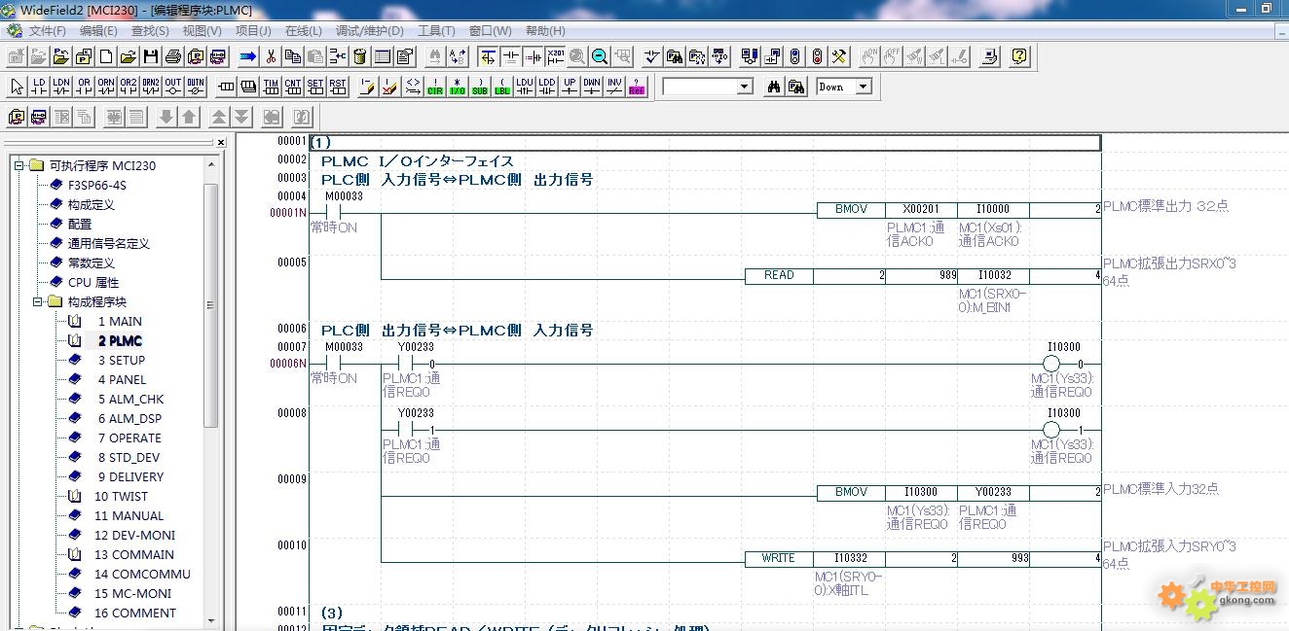Click the hammer and wrench tools icon
1289x631 pixels.
click(839, 56)
